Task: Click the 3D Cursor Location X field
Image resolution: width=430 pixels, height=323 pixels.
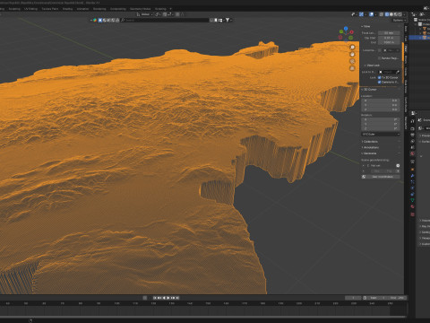Action: [x=381, y=100]
